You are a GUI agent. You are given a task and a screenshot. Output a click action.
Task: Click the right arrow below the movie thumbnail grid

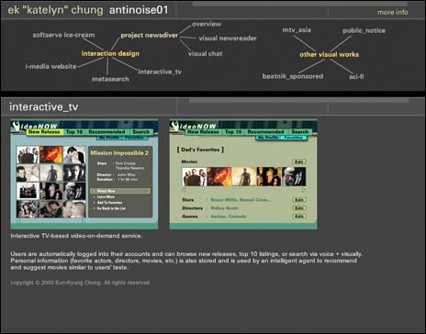click(84, 221)
